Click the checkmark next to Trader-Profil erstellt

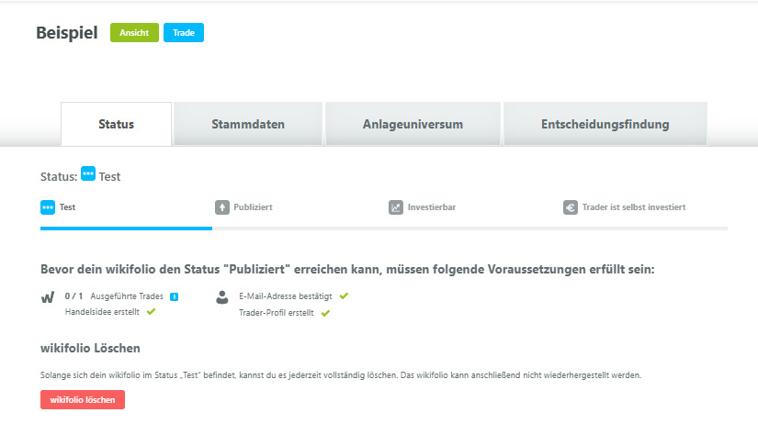[325, 313]
